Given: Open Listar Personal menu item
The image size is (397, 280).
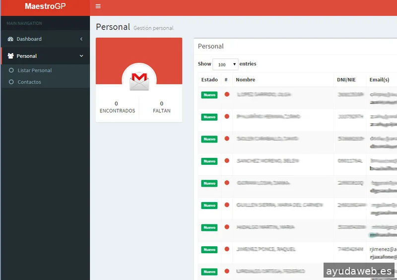Looking at the screenshot, I should (35, 70).
